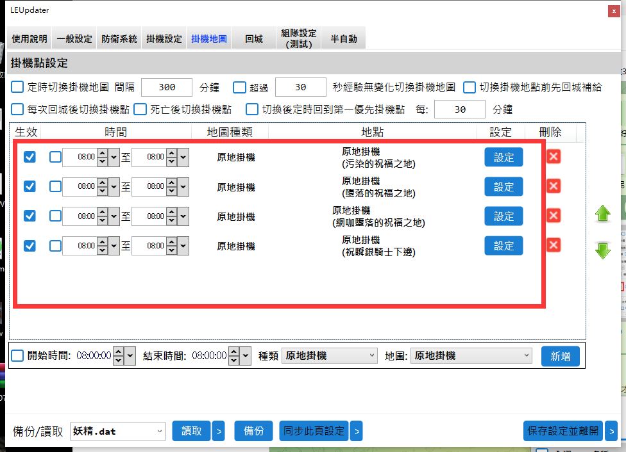
Task: Increase start time in 污染的祝福之地 row
Action: [103, 152]
